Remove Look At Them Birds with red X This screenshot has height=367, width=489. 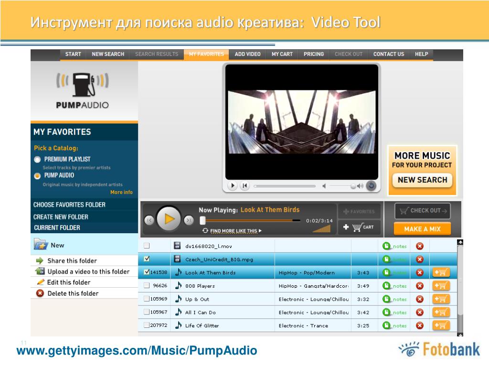[420, 272]
